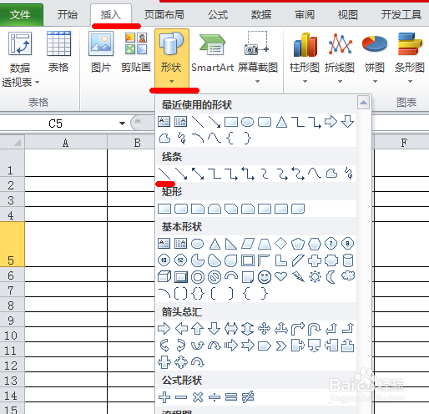Image resolution: width=429 pixels, height=414 pixels.
Task: Select the heart shape
Action: 281,276
